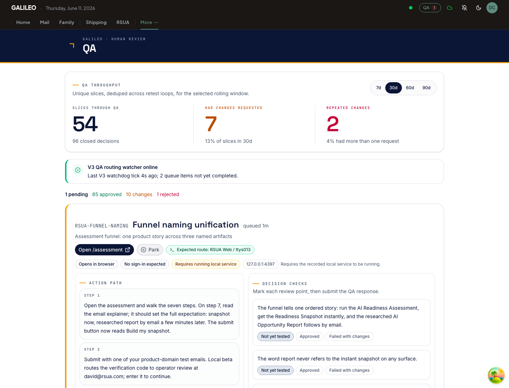
Task: Set word report check to Not yet tested
Action: pos(275,370)
